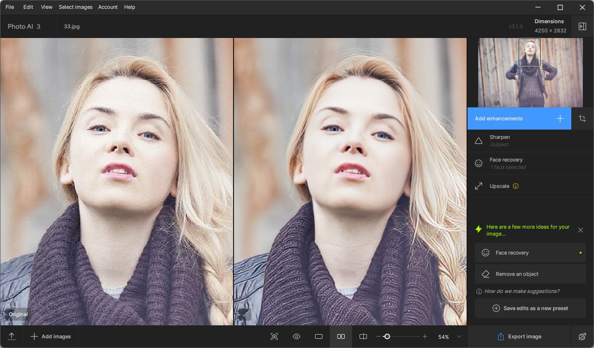
Task: Open the Account menu
Action: 108,7
